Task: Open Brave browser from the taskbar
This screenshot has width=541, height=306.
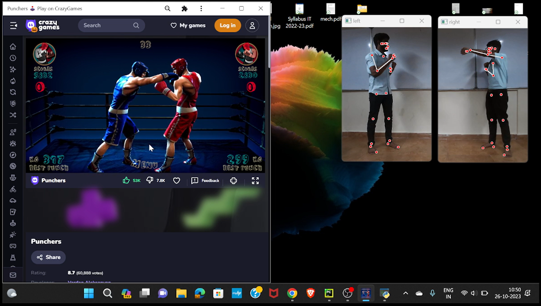Action: 311,293
